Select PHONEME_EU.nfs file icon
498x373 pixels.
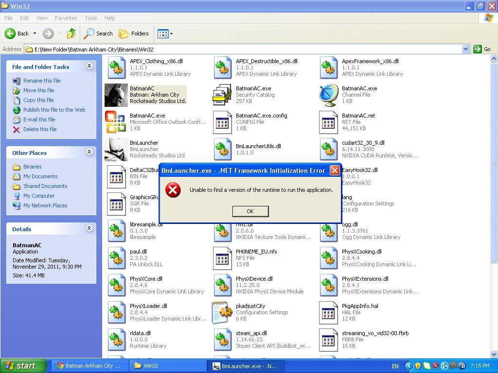[222, 258]
